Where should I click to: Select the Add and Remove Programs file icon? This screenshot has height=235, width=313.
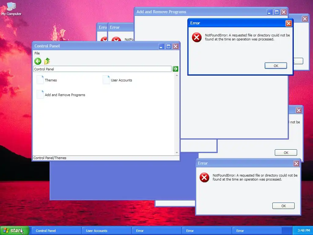pyautogui.click(x=40, y=95)
